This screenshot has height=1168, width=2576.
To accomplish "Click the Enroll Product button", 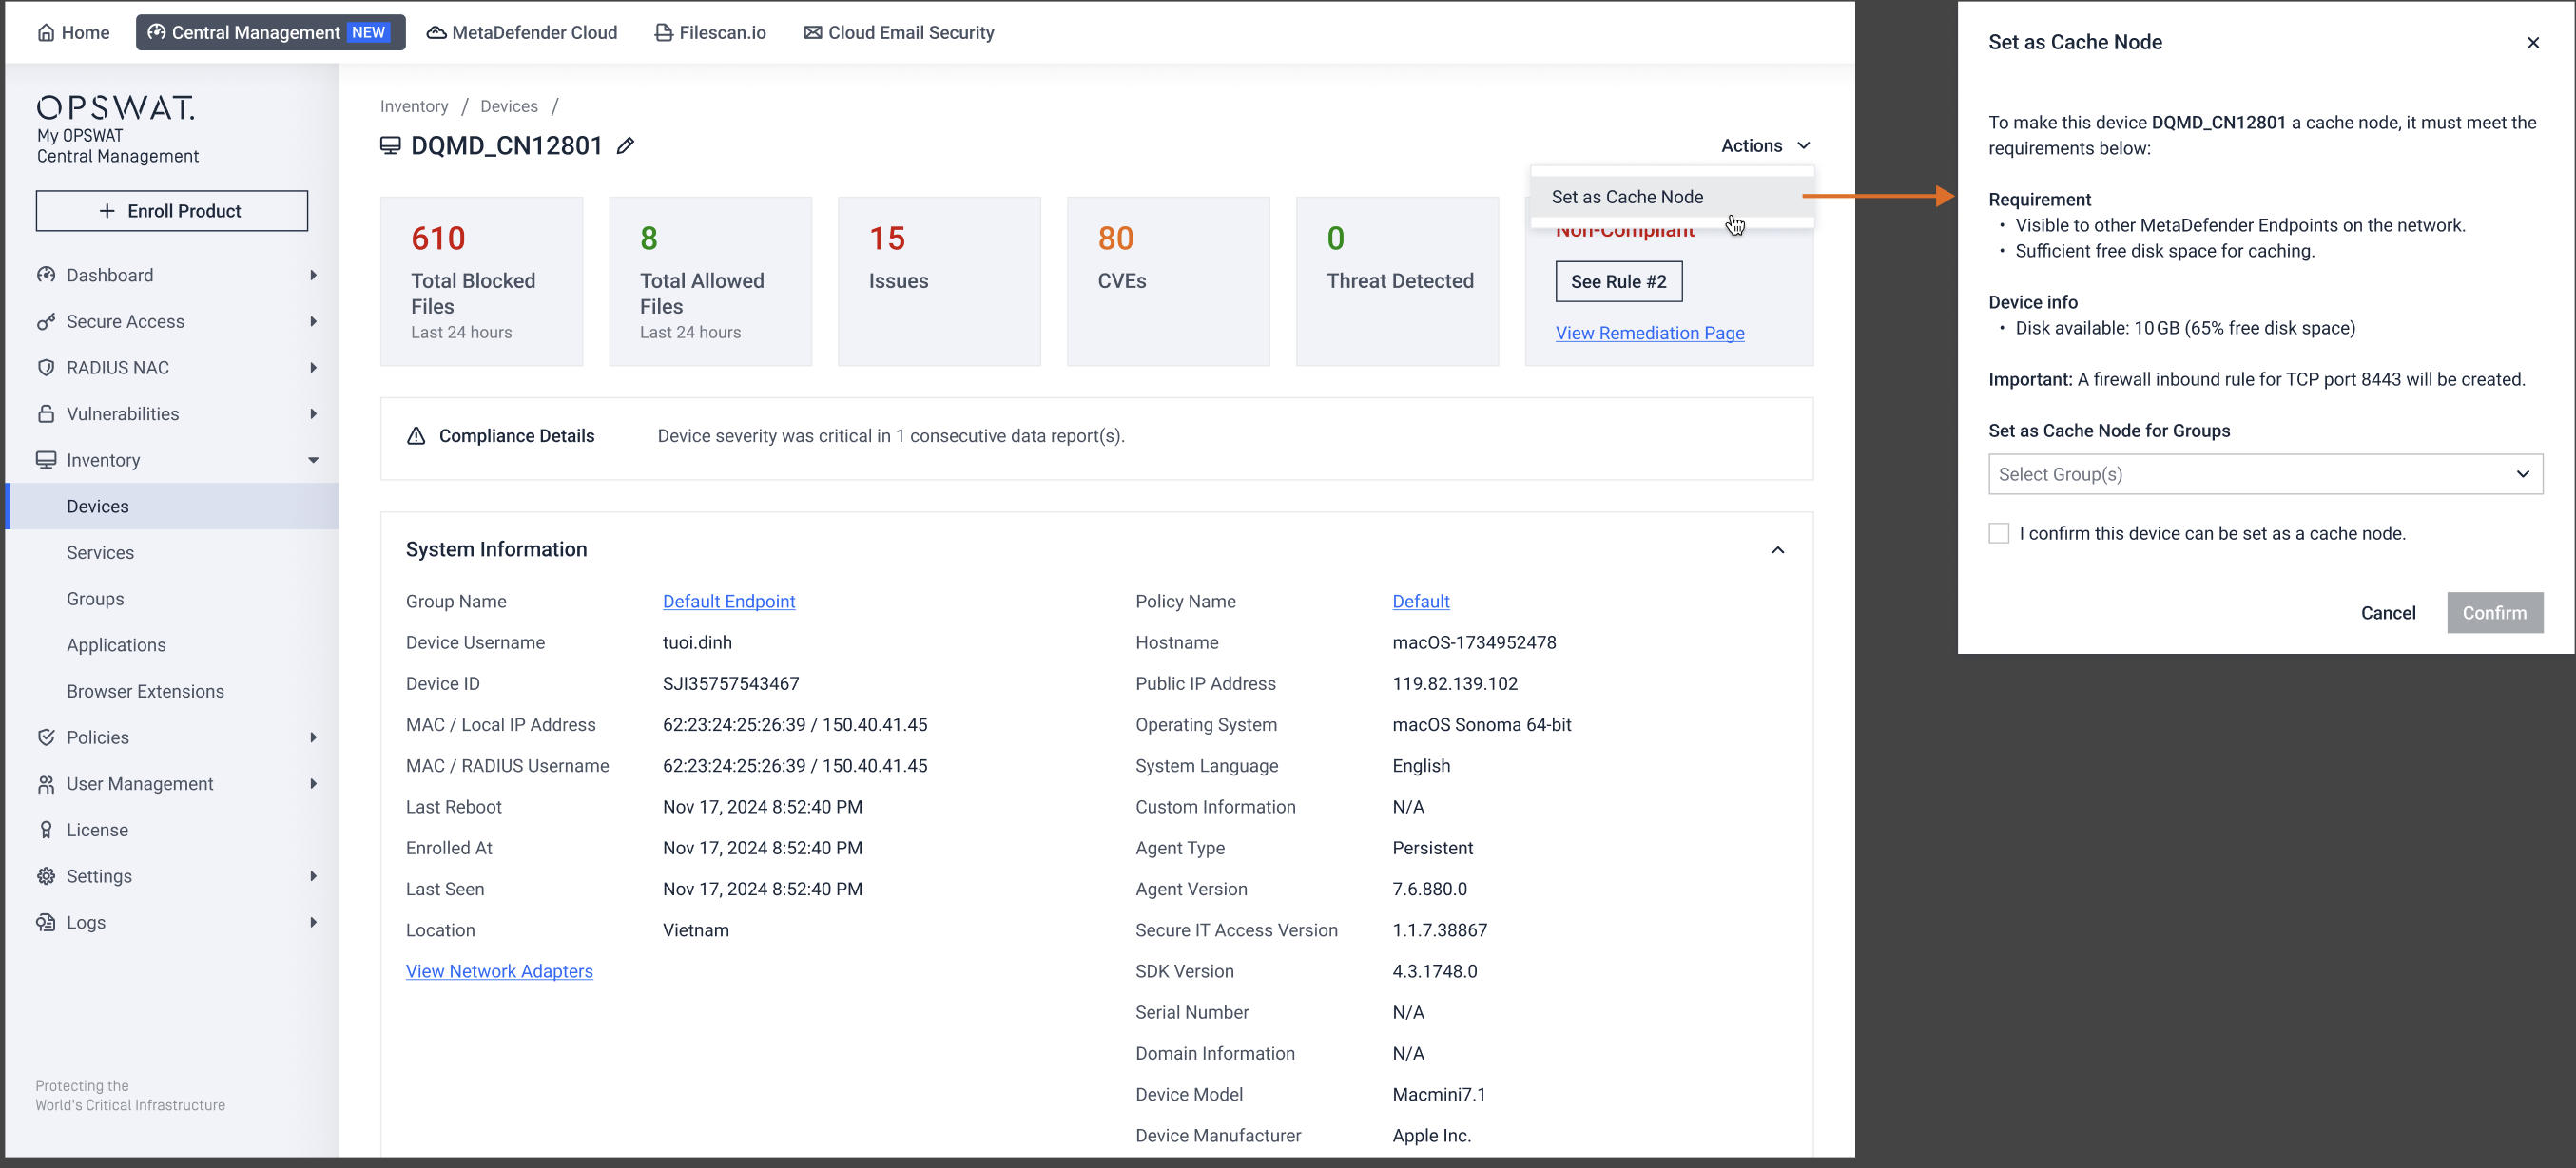I will [x=172, y=211].
